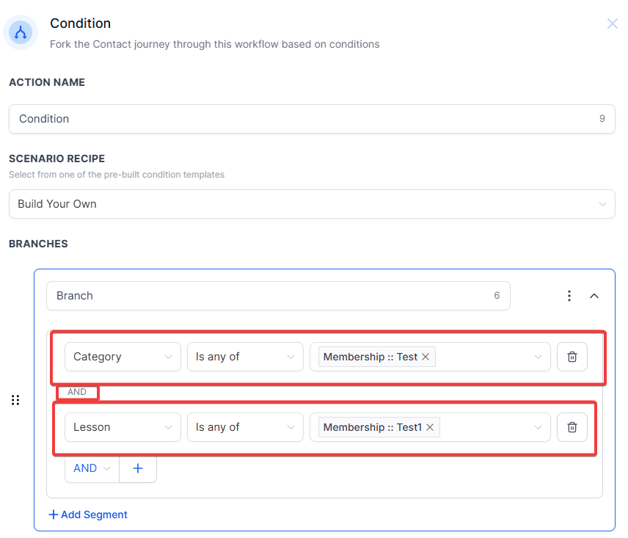This screenshot has height=538, width=628.
Task: Click the branch drag handle icon
Action: 15,400
